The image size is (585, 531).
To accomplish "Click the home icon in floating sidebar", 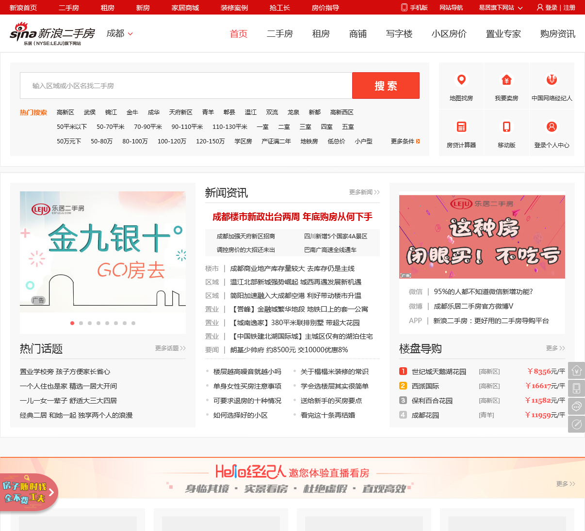I will coord(576,370).
